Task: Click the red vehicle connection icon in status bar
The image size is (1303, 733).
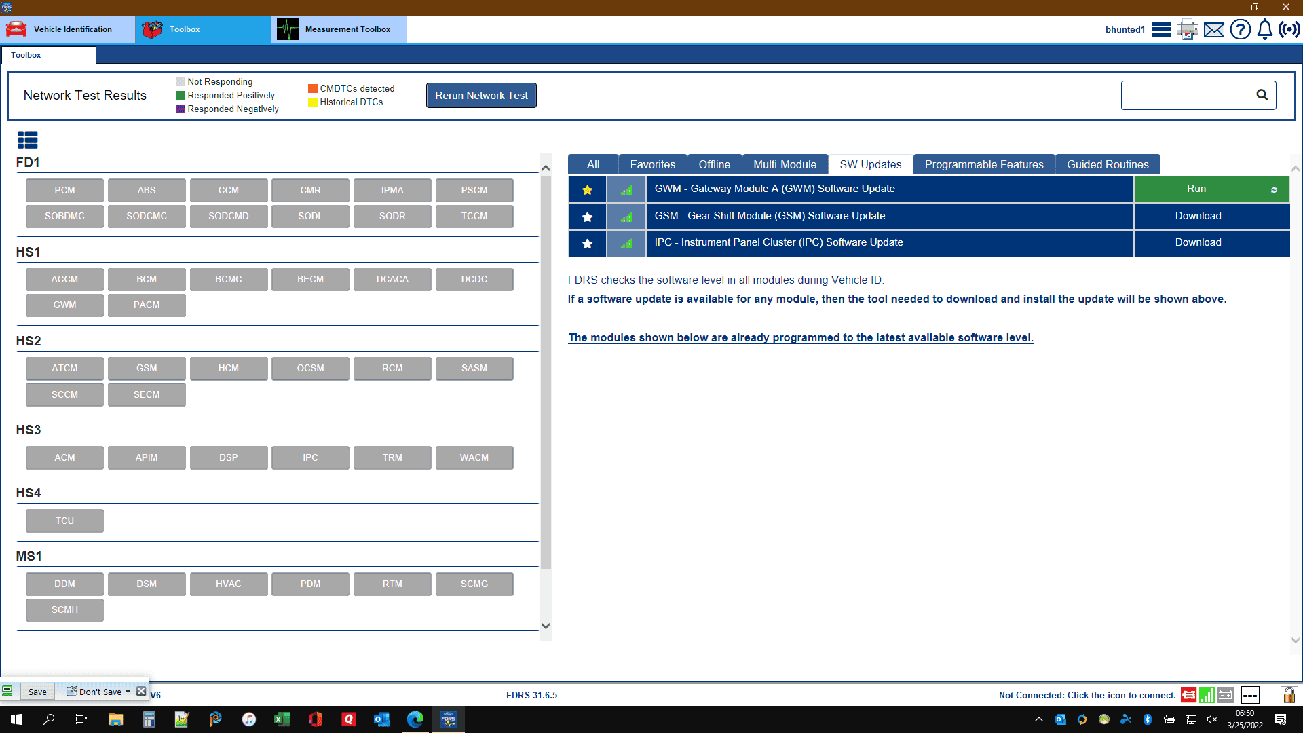Action: 1189,695
